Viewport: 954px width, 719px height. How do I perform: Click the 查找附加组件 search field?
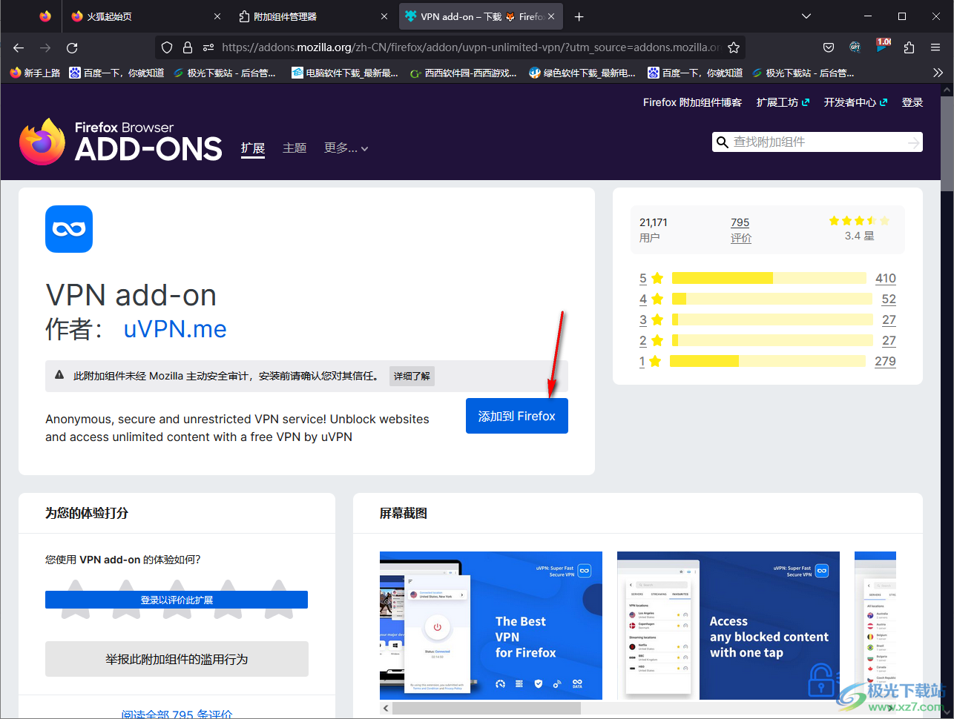[816, 142]
